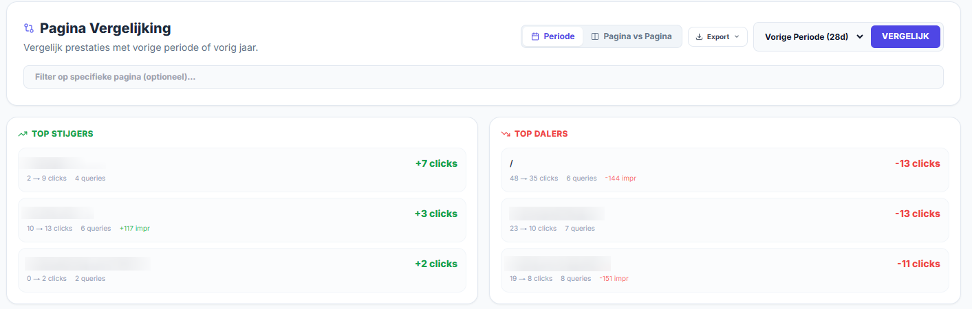Open the Vorige Periode (28d) dropdown

(813, 36)
